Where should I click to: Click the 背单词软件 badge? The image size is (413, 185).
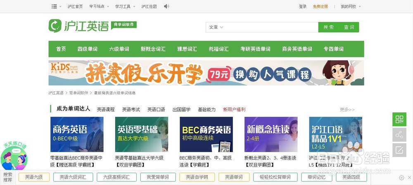pyautogui.click(x=124, y=25)
